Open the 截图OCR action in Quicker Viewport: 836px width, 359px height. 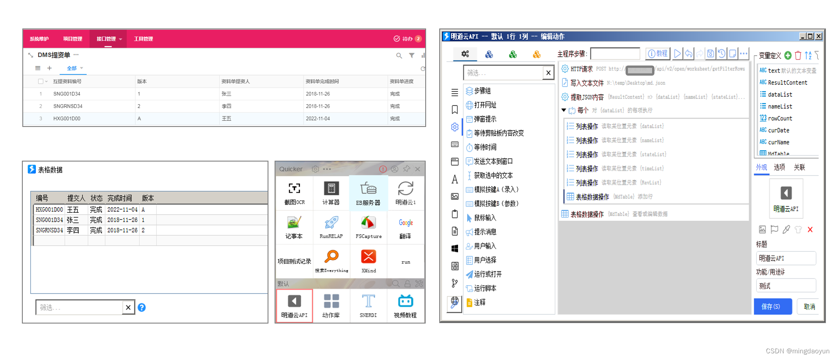[294, 194]
